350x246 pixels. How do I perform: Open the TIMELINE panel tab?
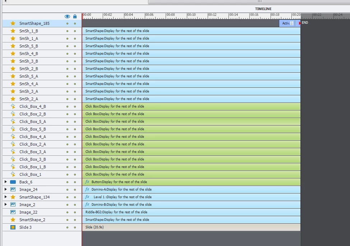point(263,9)
